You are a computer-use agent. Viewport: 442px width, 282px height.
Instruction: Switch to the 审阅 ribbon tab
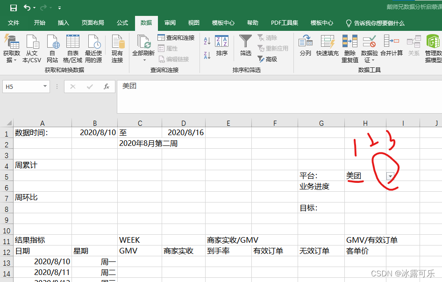click(170, 23)
